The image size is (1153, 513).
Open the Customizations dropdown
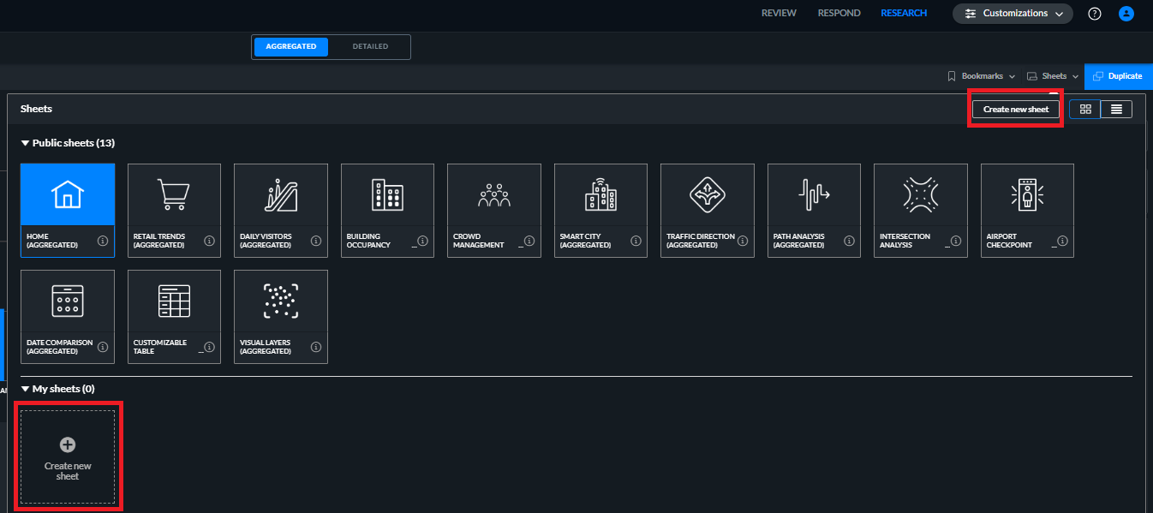point(1013,14)
